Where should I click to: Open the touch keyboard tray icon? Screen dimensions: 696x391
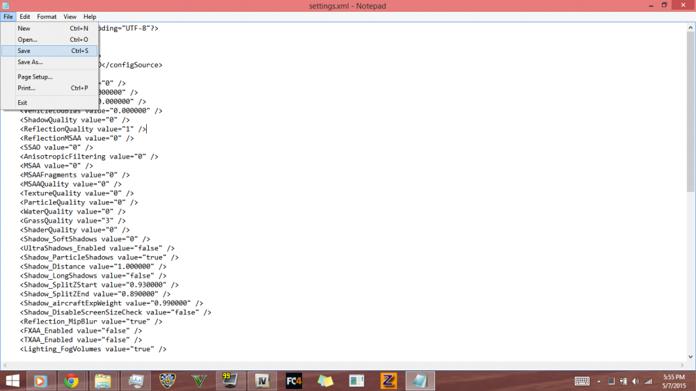[x=582, y=381]
